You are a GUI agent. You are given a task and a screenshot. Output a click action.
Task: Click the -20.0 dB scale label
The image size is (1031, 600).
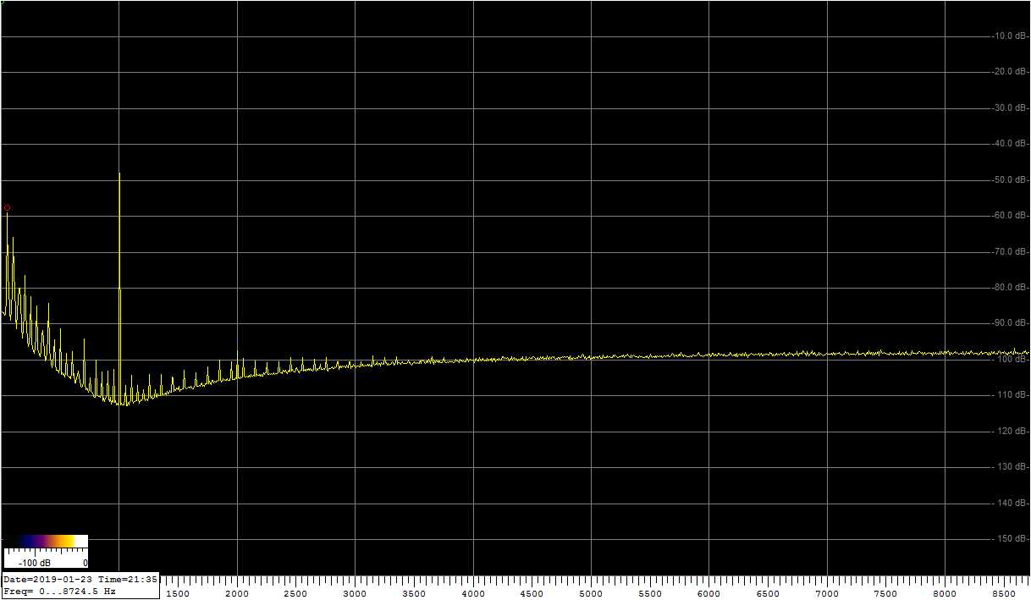[x=1010, y=71]
